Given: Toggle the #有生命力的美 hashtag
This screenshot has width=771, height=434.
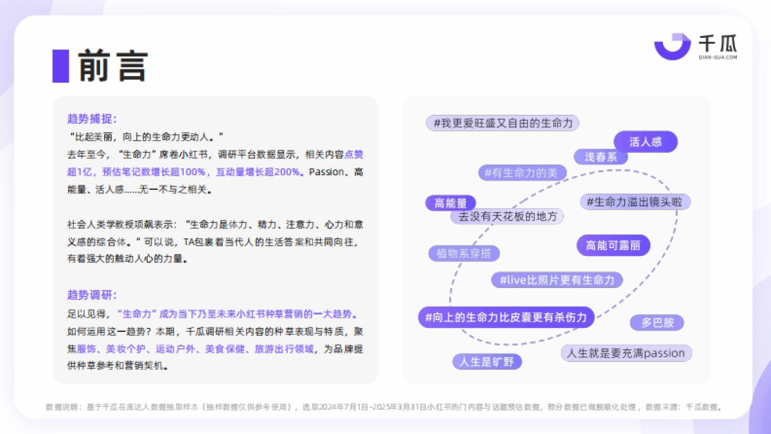Looking at the screenshot, I should [x=523, y=172].
